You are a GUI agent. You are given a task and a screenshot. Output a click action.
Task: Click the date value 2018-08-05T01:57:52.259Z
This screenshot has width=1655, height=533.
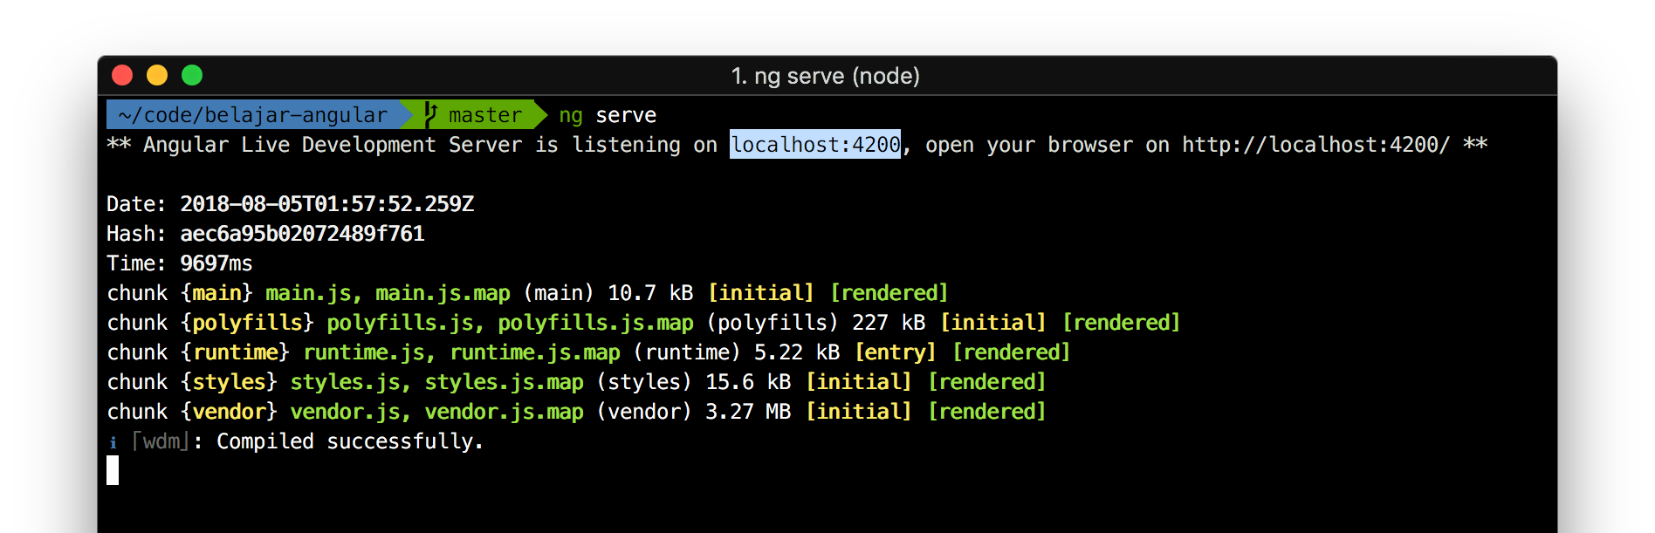tap(326, 204)
